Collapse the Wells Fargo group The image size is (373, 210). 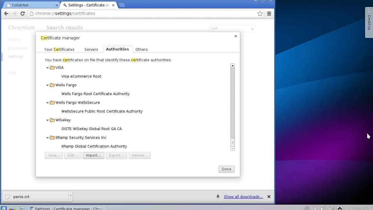pyautogui.click(x=47, y=85)
